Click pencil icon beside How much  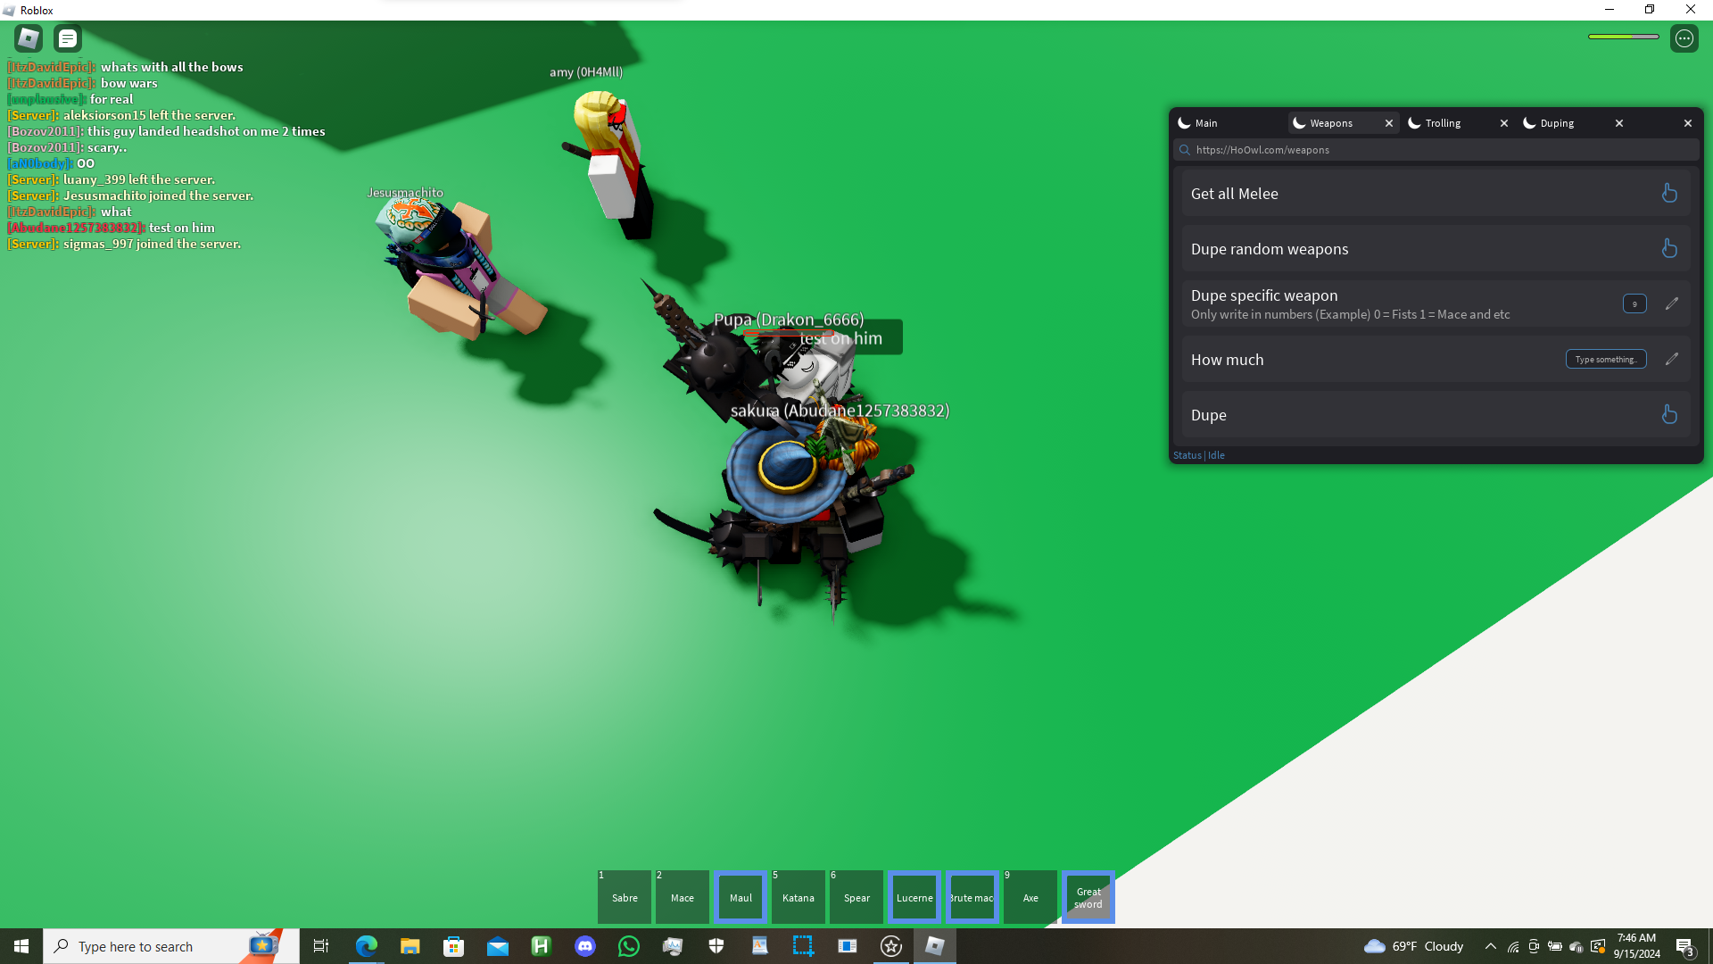pos(1671,359)
